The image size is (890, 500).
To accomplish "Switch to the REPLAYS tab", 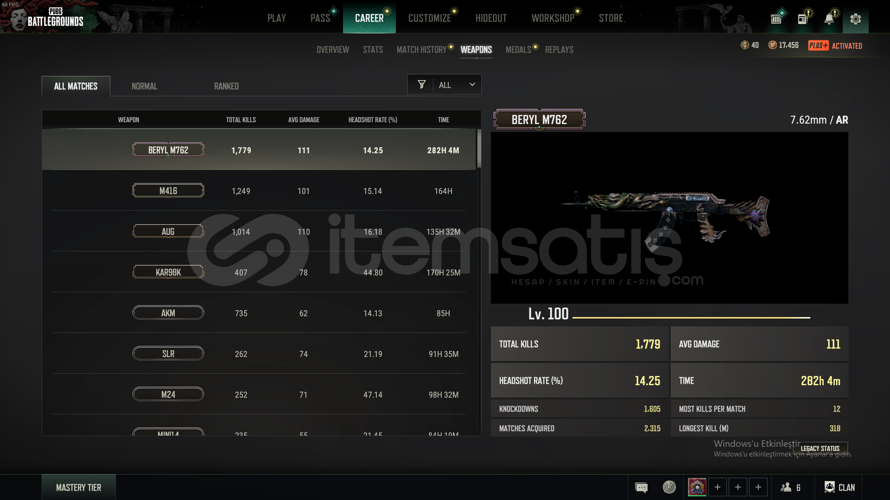I will 559,50.
